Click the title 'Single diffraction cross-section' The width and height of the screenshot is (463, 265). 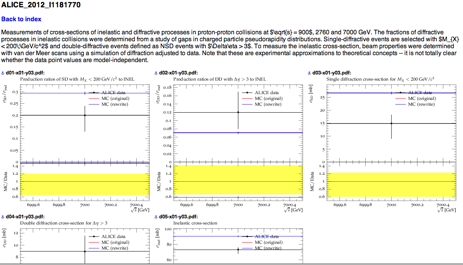tap(380, 79)
